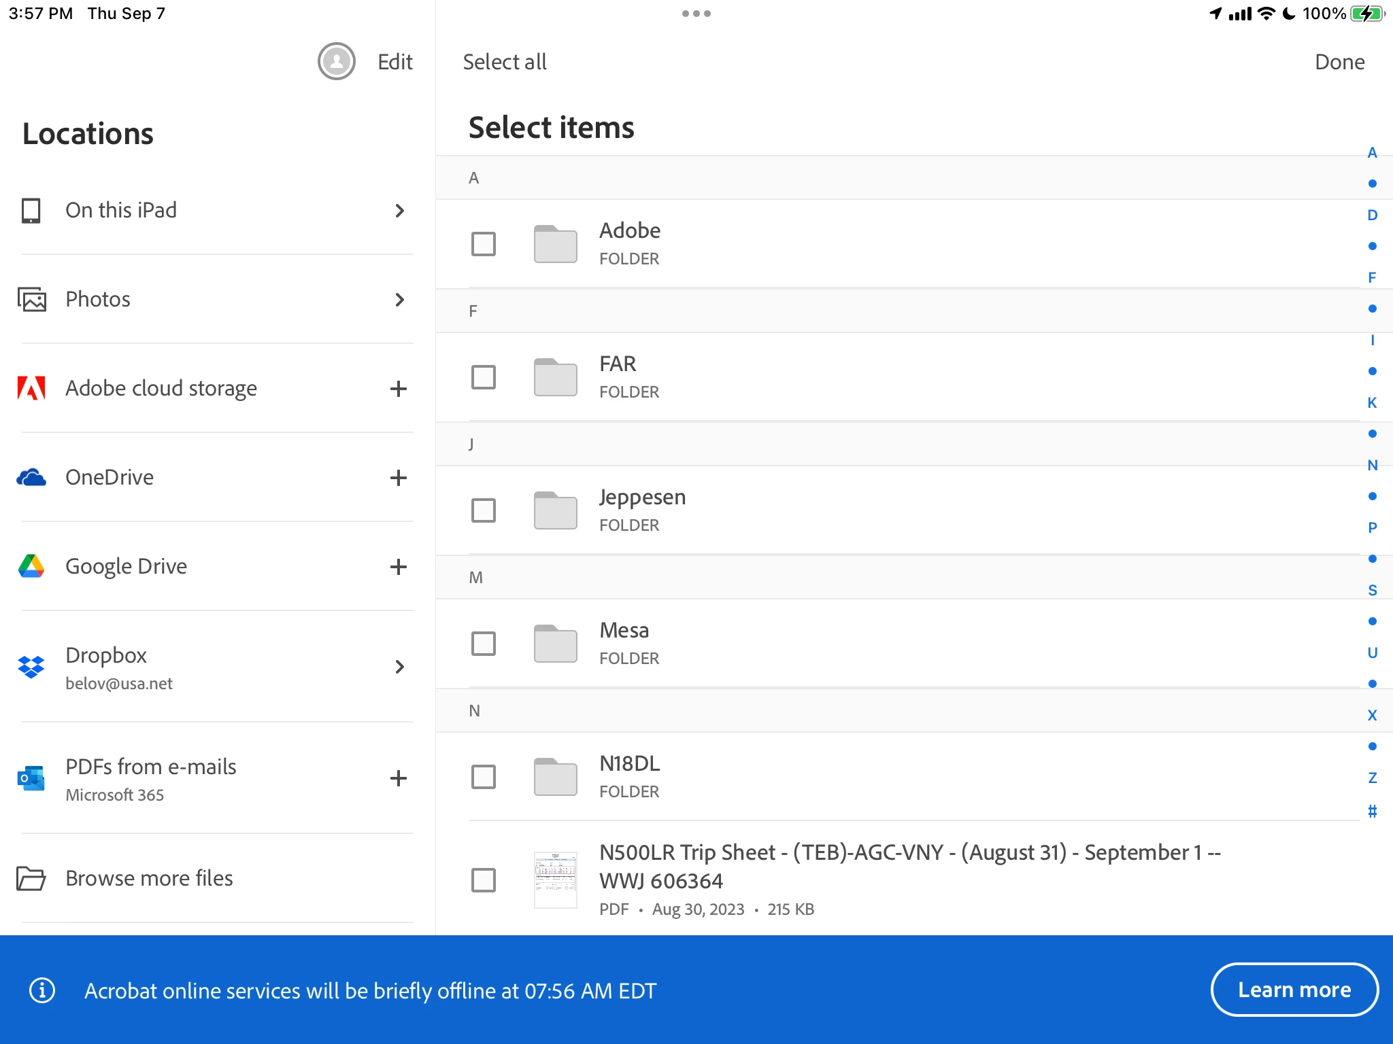The height and width of the screenshot is (1044, 1393).
Task: Open the three-dot multitasking menu at top
Action: click(x=696, y=14)
